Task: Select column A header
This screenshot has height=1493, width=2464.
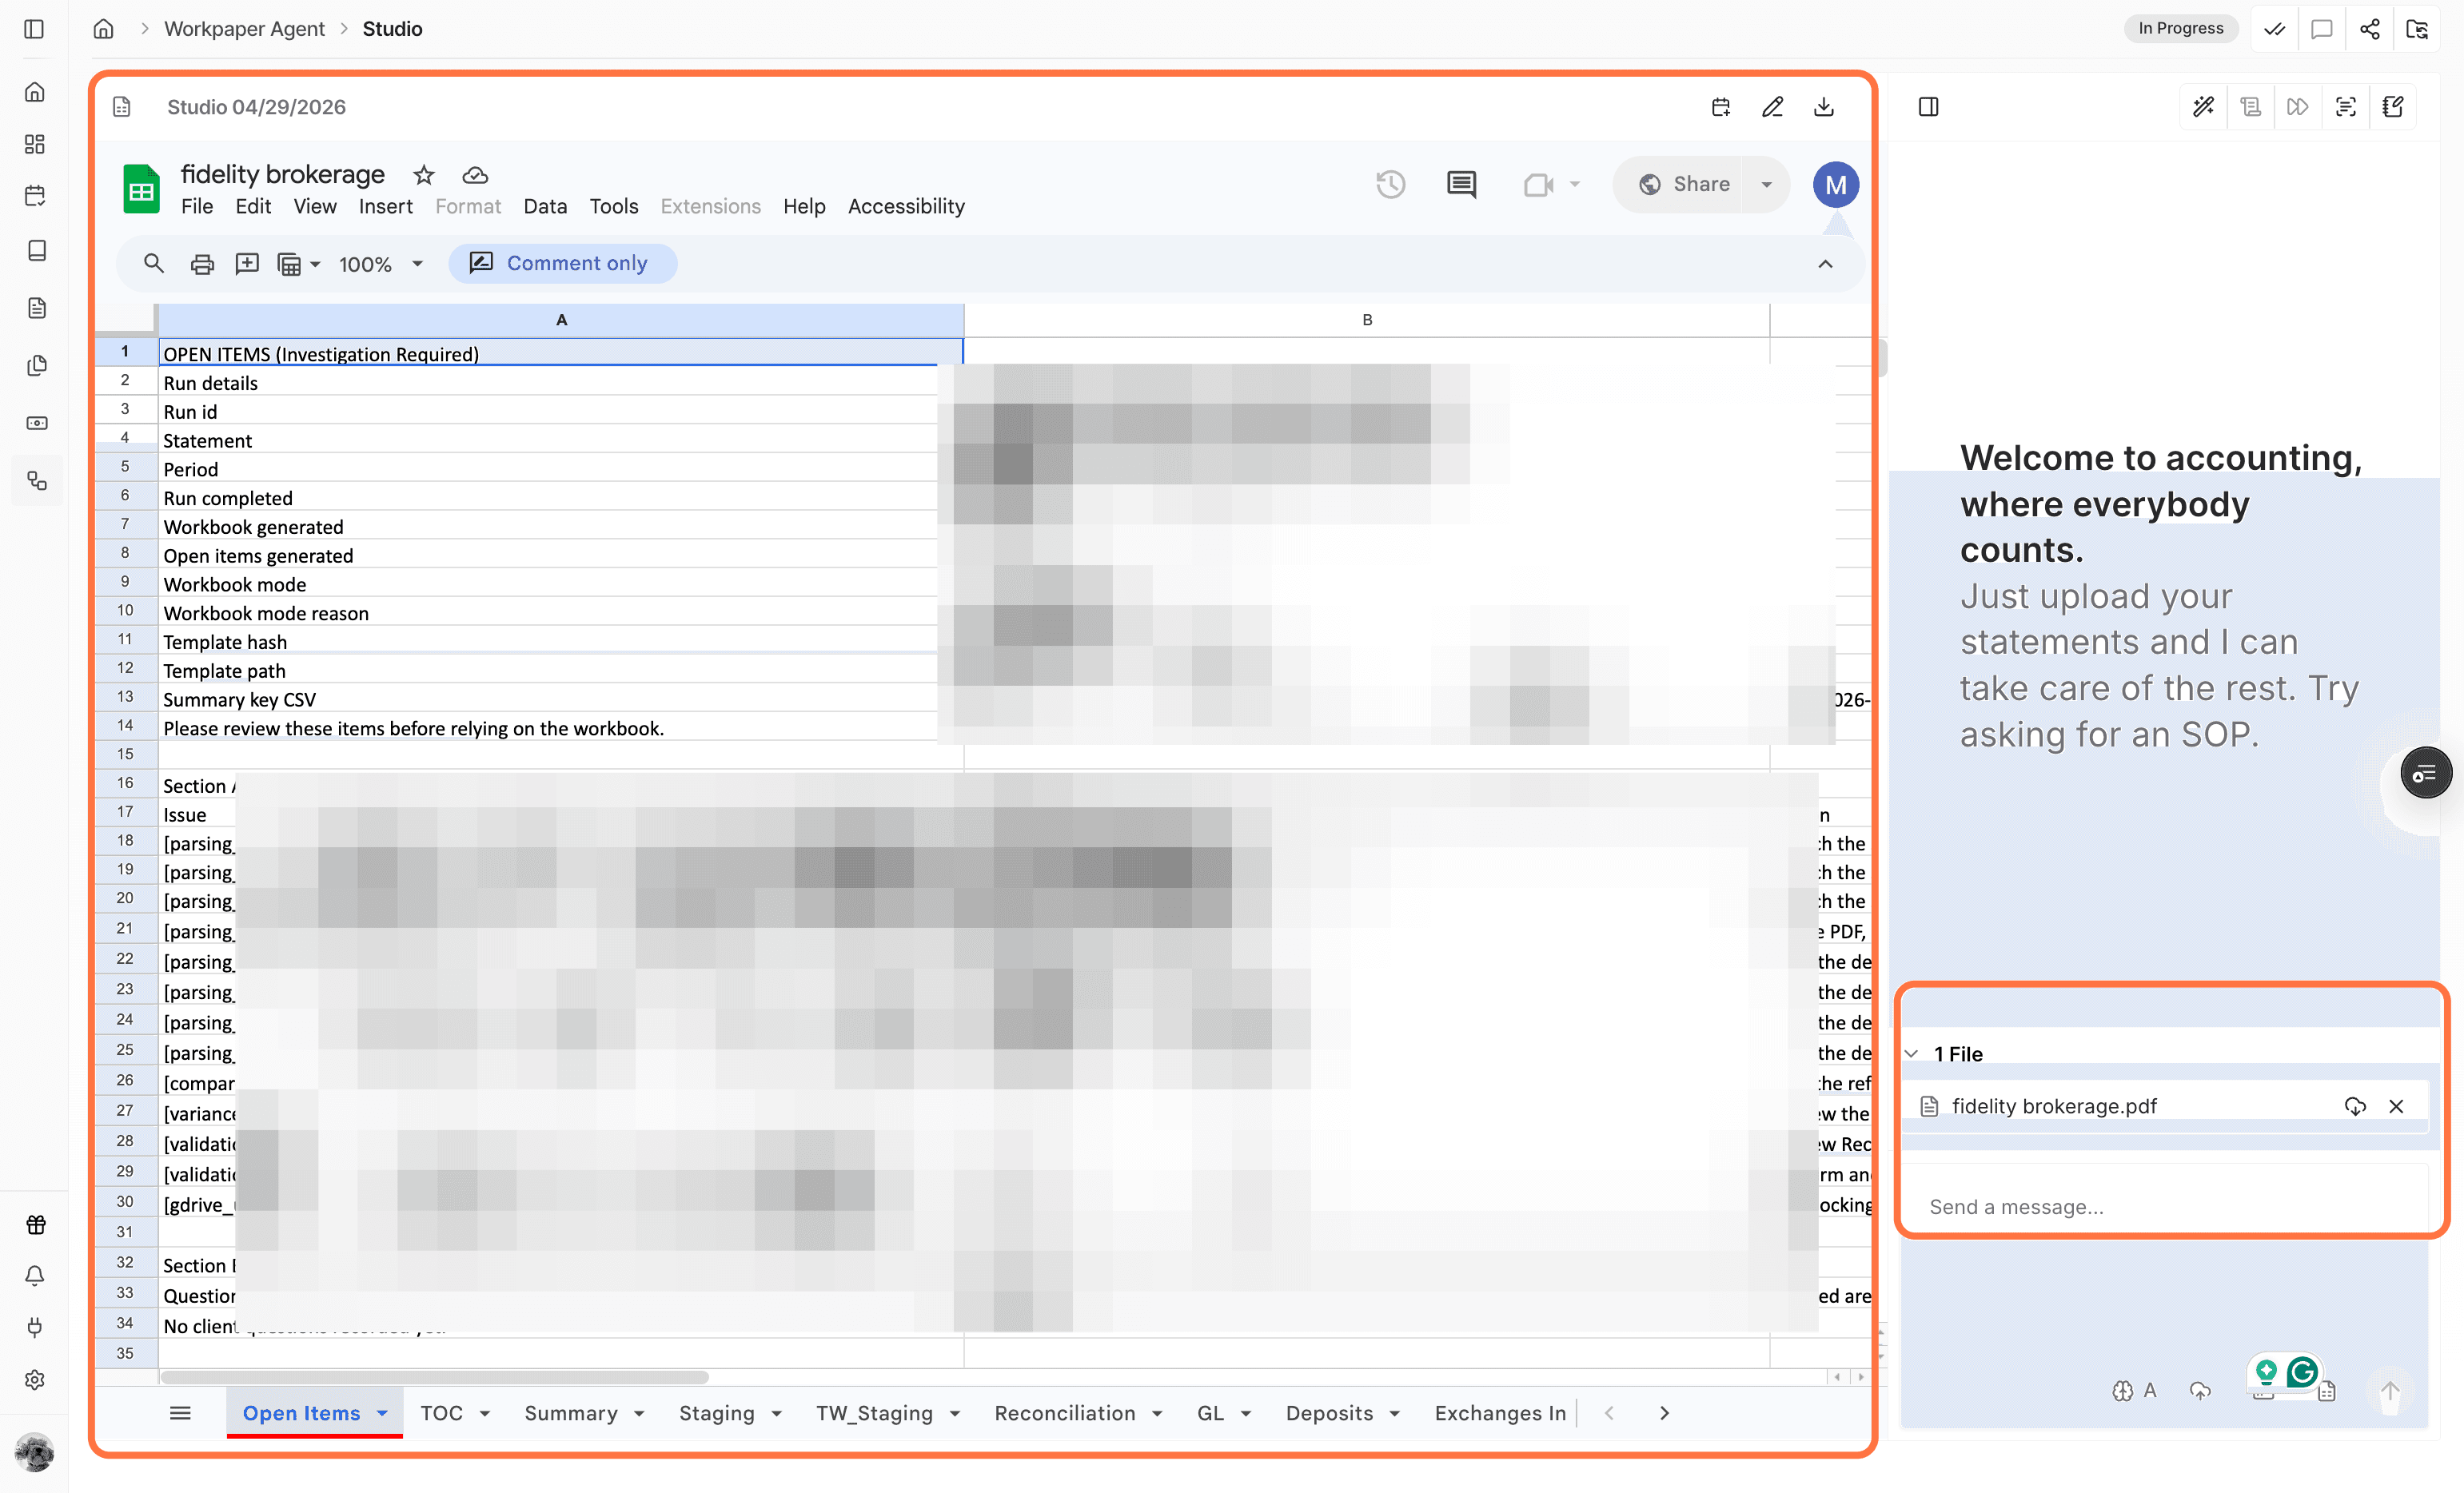Action: (561, 320)
